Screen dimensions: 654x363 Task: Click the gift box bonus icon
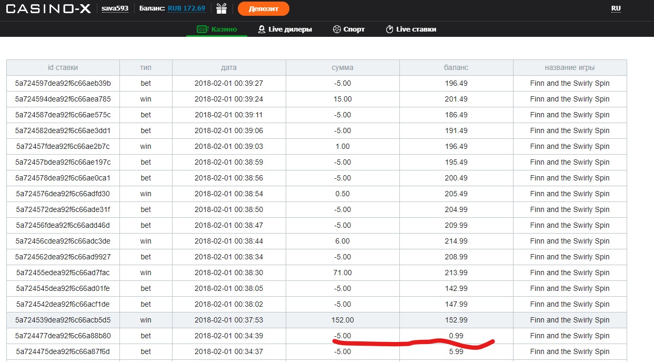[x=222, y=8]
